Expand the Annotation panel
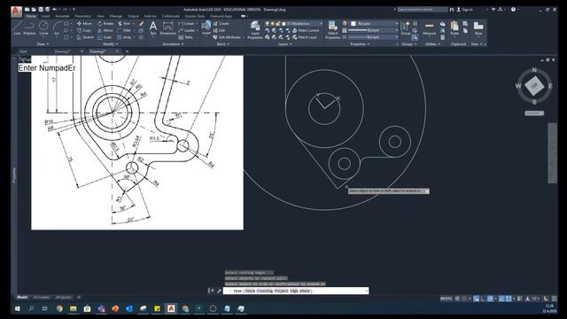 pyautogui.click(x=173, y=44)
